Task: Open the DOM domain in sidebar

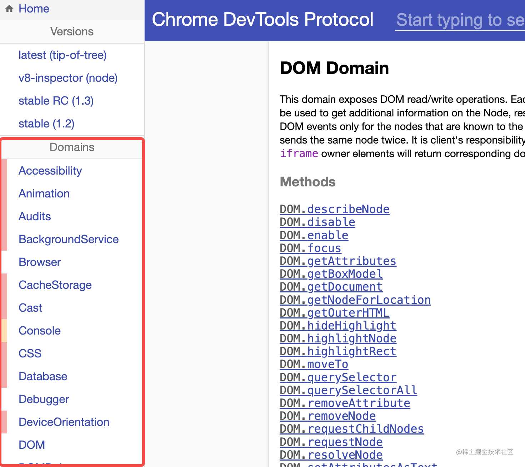Action: (32, 445)
